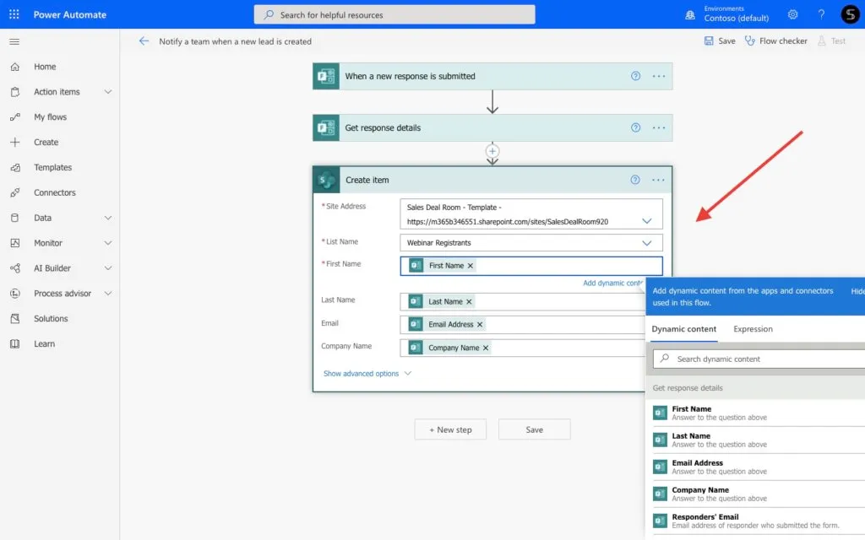
Task: Click SharePoint icon on Create item
Action: [327, 181]
